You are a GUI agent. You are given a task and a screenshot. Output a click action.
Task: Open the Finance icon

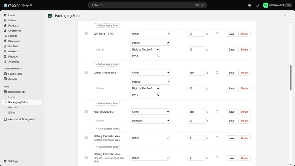[x=5, y=56]
